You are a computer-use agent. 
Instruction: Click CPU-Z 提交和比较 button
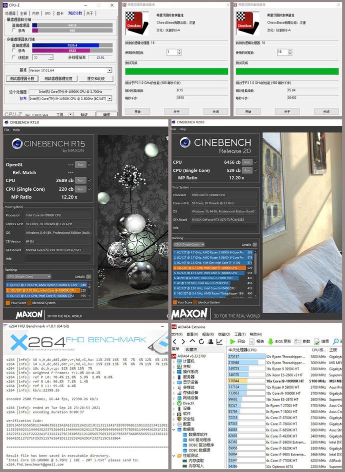(96, 78)
